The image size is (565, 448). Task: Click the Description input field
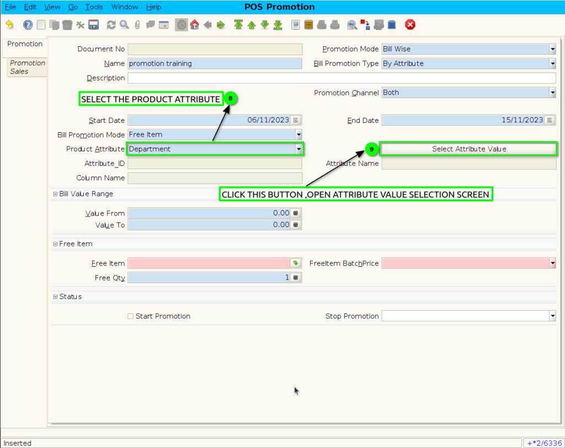342,78
